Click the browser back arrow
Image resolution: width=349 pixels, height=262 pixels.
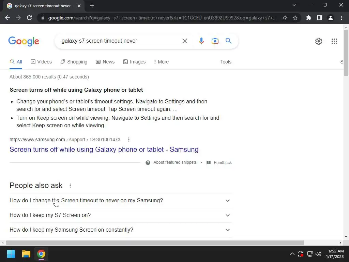click(x=7, y=18)
